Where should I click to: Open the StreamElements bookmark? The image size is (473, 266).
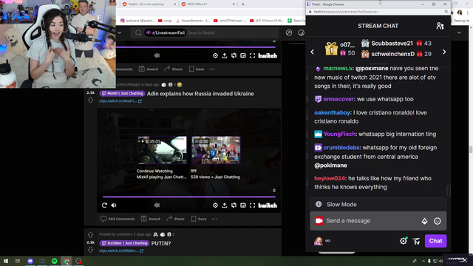tap(193, 21)
